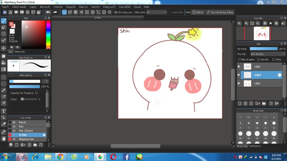Image resolution: width=287 pixels, height=161 pixels.
Task: Select the Lớp1 layer thumbnail
Action: tap(247, 83)
